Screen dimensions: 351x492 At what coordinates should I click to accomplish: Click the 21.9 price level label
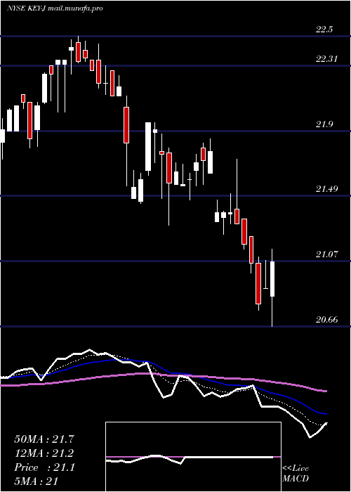[x=324, y=124]
